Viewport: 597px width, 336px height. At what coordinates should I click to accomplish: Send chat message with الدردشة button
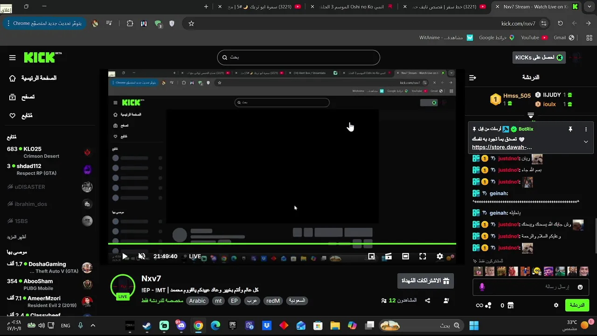pos(577,305)
